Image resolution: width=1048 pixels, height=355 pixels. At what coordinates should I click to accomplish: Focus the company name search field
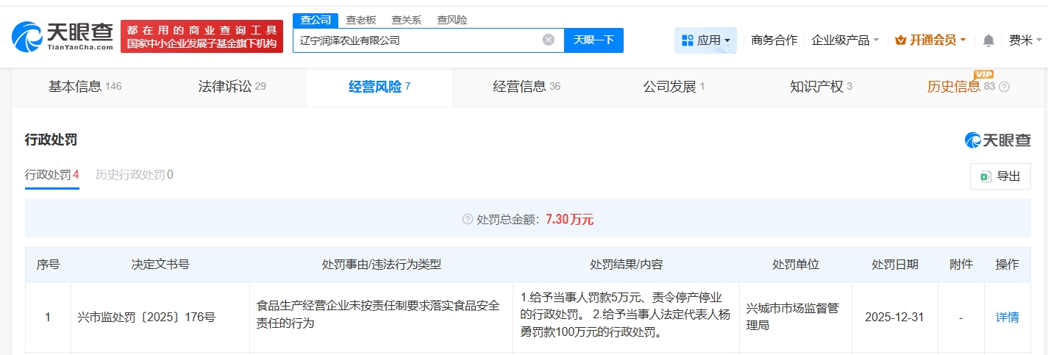416,40
